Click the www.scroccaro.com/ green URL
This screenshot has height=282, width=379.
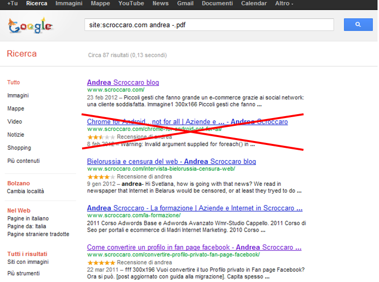[x=116, y=90]
